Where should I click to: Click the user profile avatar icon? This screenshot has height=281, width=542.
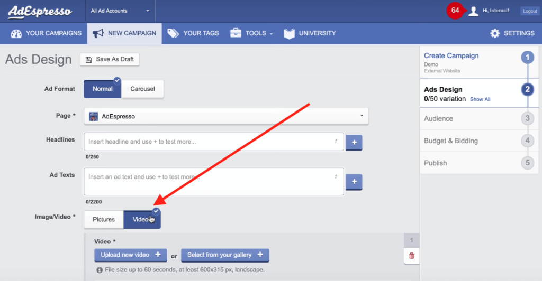pyautogui.click(x=473, y=11)
